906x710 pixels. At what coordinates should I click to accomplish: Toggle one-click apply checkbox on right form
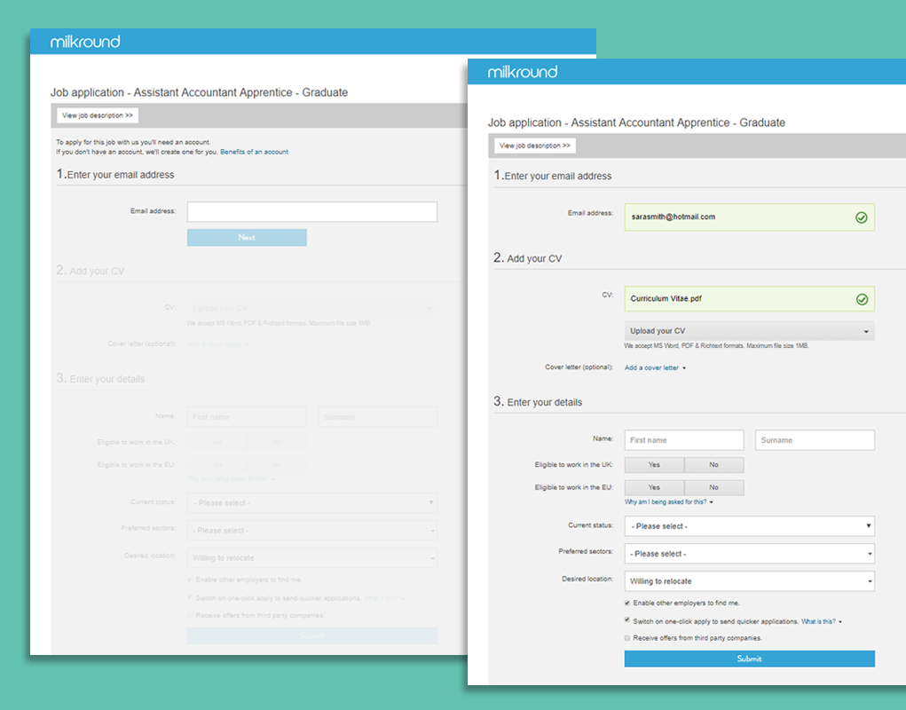click(627, 621)
